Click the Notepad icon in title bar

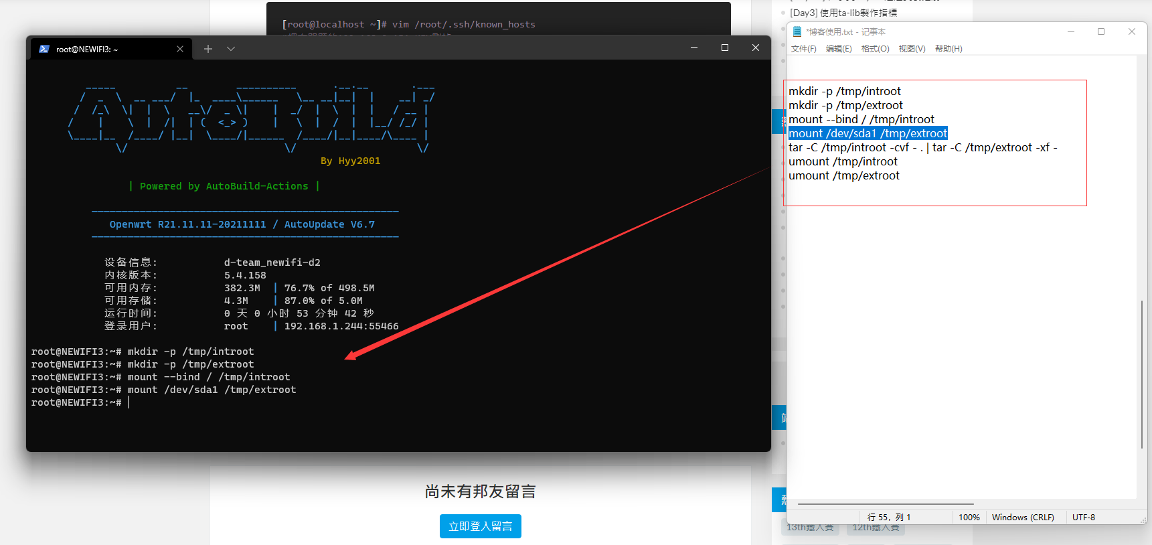pyautogui.click(x=797, y=31)
